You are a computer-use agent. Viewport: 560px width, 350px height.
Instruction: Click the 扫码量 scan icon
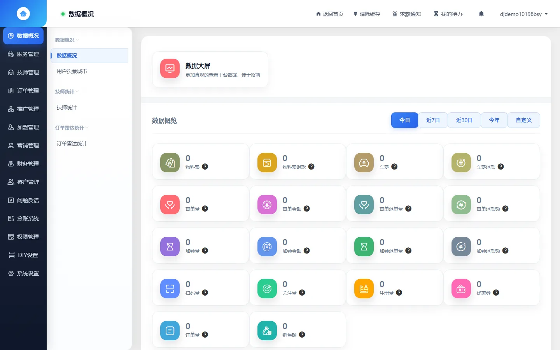[170, 289]
